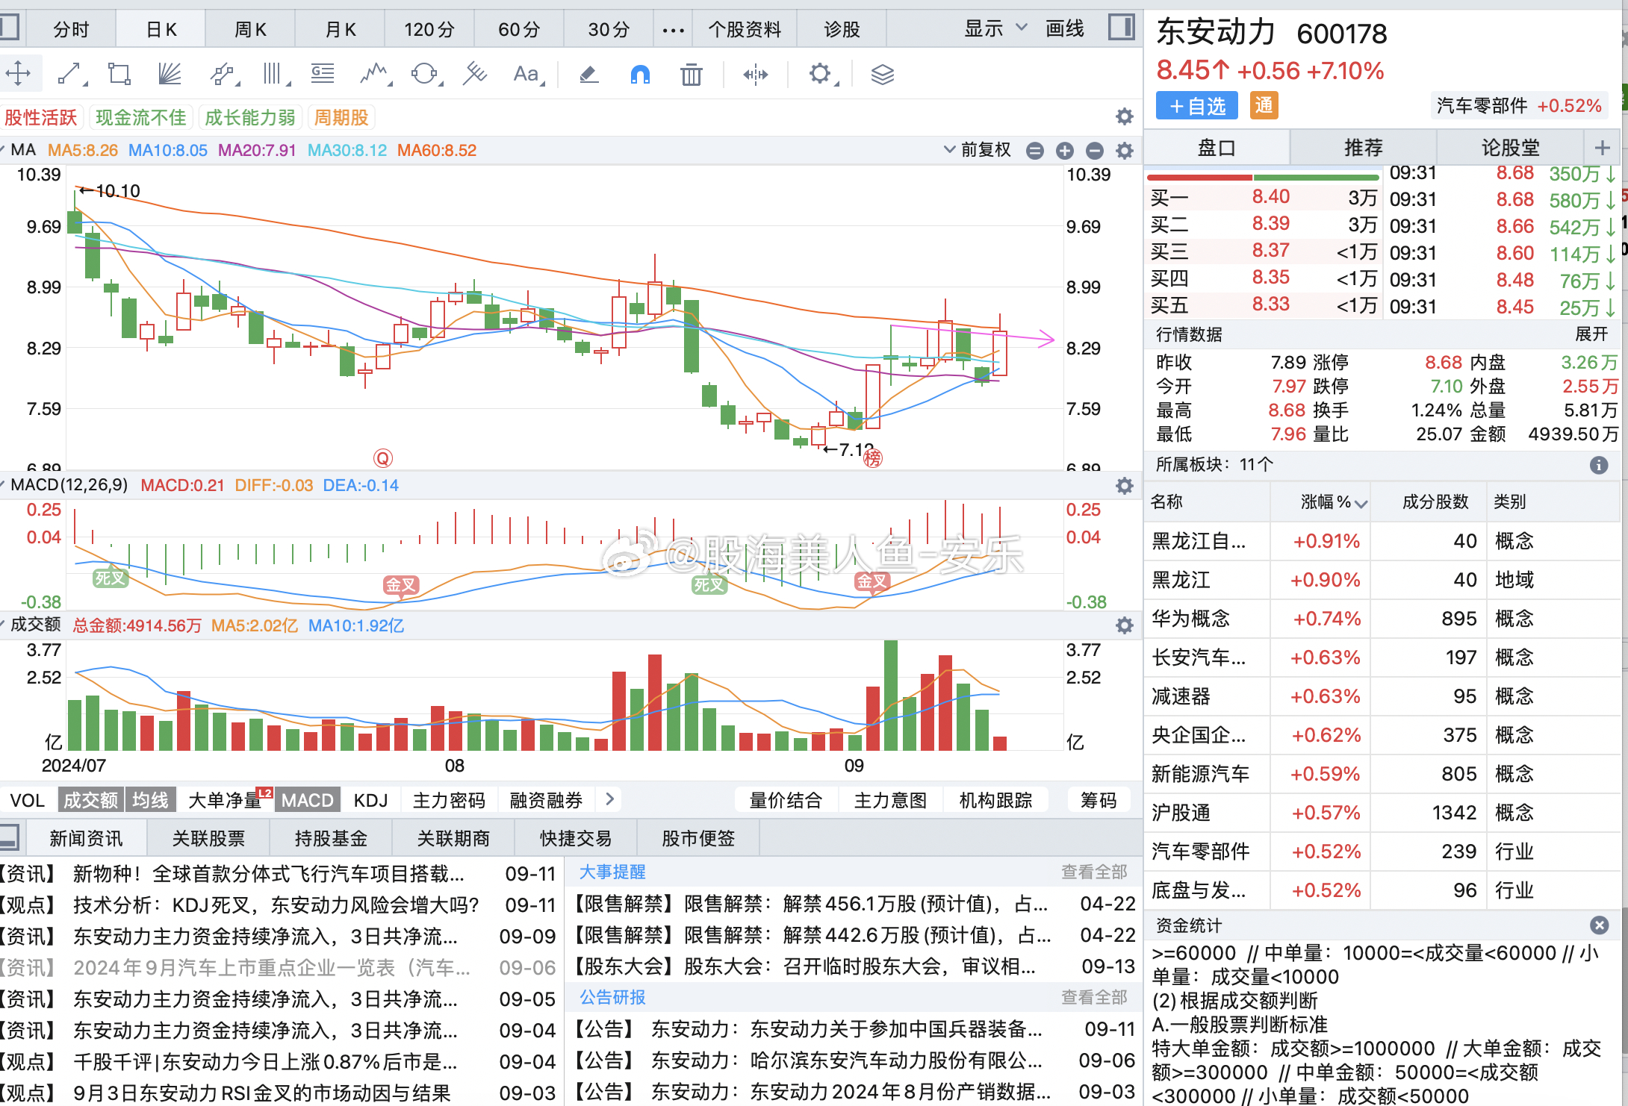1628x1106 pixels.
Task: Open 推荐 tab in side panel
Action: point(1363,148)
